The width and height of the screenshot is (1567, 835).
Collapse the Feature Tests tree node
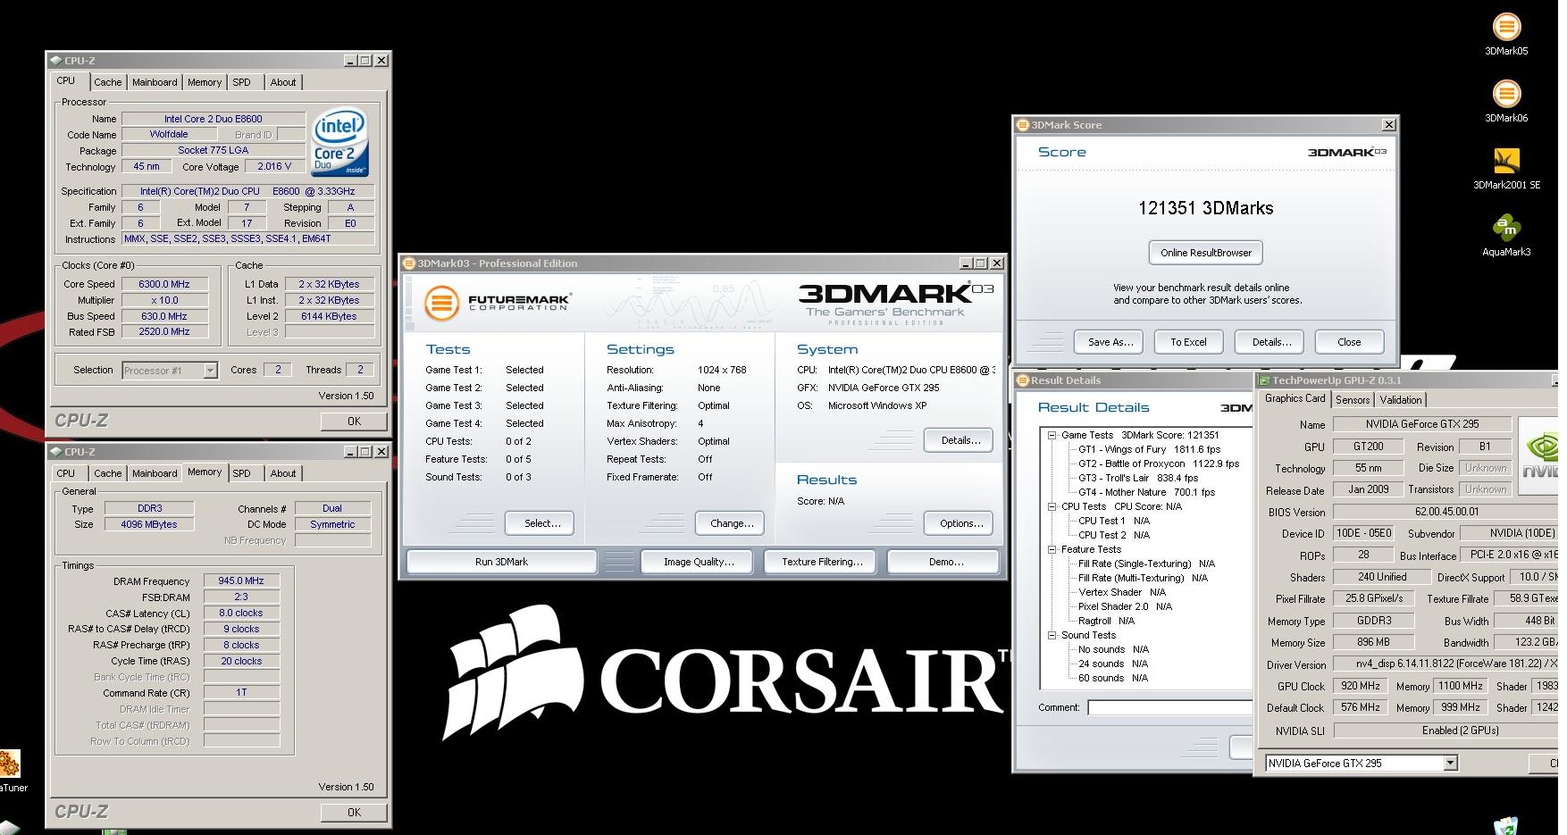(1052, 549)
